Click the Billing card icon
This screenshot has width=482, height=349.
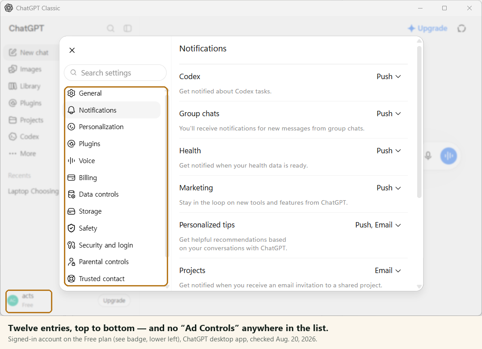[72, 177]
